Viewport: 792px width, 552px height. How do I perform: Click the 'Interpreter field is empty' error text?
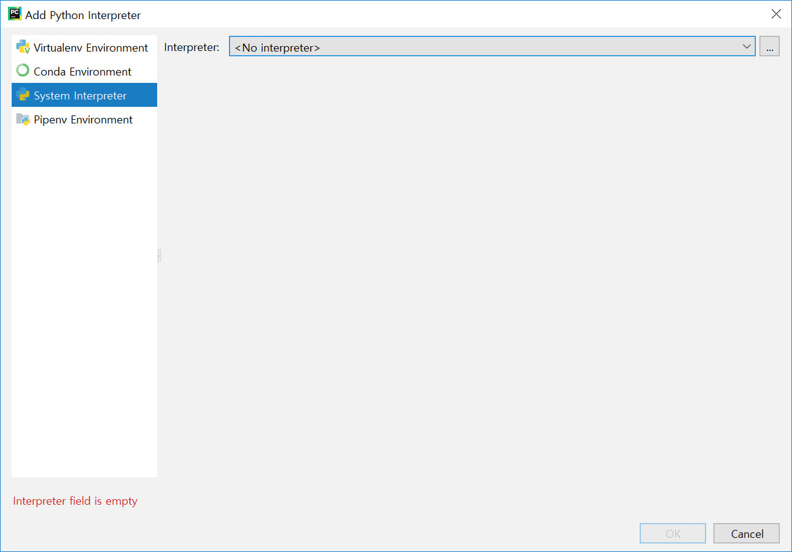pyautogui.click(x=75, y=501)
